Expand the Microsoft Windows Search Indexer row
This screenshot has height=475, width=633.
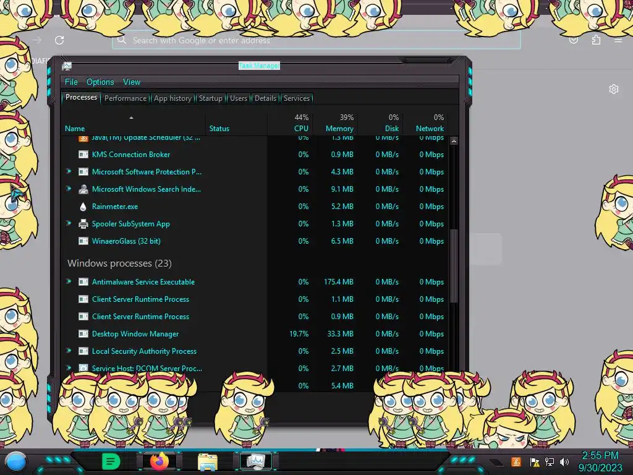point(69,189)
